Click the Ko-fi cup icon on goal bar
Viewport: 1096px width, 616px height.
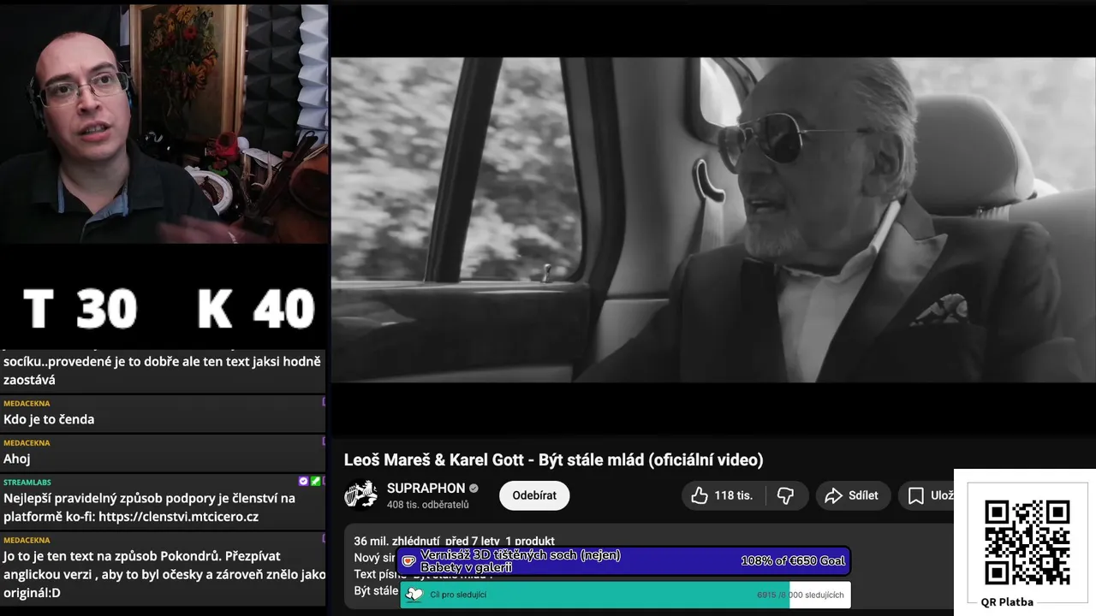(x=408, y=561)
